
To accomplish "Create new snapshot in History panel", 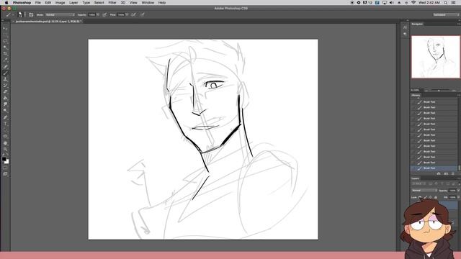I will (446, 174).
